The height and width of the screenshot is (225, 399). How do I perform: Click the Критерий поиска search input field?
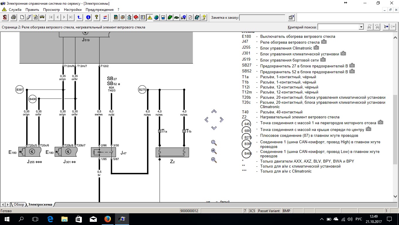[338, 27]
